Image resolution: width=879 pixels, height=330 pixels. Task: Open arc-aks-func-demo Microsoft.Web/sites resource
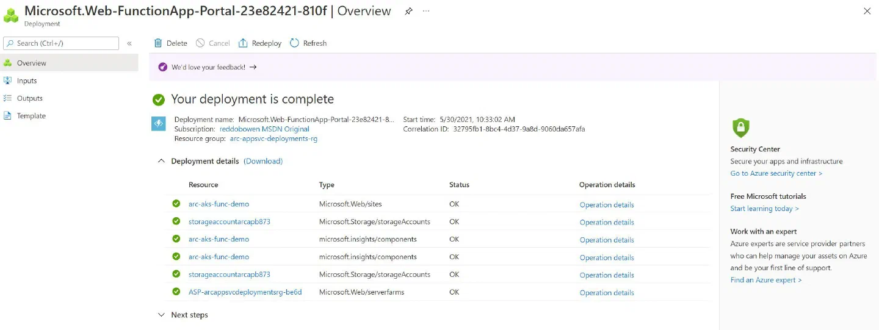point(219,204)
